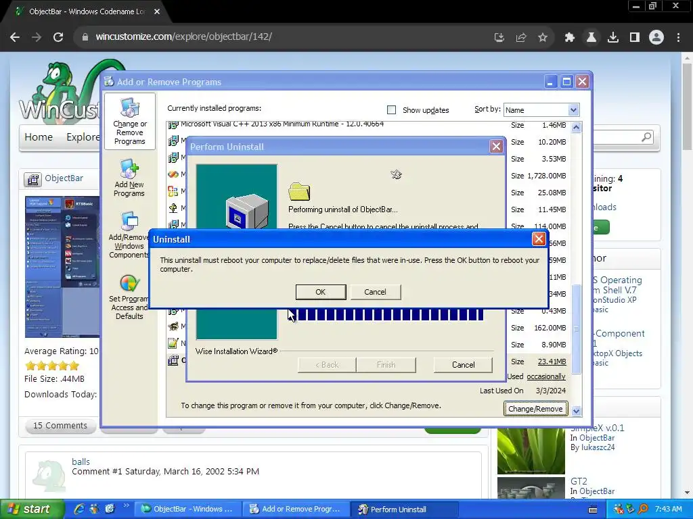This screenshot has width=693, height=519.
Task: Click program list scrollbar up arrow
Action: click(576, 128)
